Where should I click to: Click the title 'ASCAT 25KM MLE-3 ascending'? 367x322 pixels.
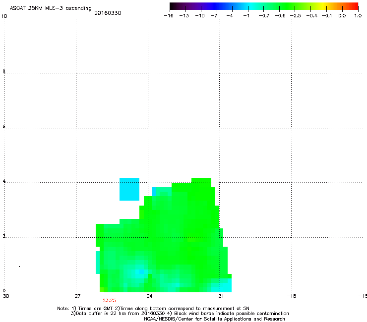click(51, 8)
